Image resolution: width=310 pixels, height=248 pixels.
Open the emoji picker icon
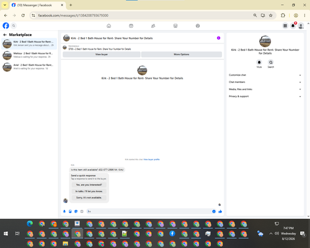(214, 211)
